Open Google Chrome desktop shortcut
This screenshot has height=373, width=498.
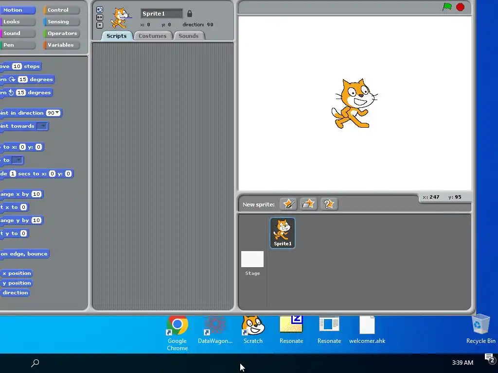click(x=177, y=333)
